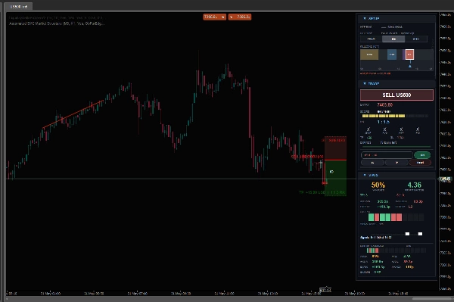Click the Automated SMC Market Structure indicator label
Viewport: 454px width, 302px height.
tap(57, 23)
